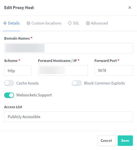Screen dimensions: 137x150
Task: Close the Edit Proxy Host dialog
Action: point(130,7)
